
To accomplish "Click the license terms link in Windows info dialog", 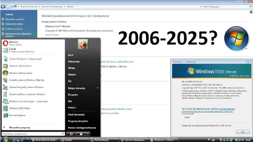I will (x=208, y=110).
